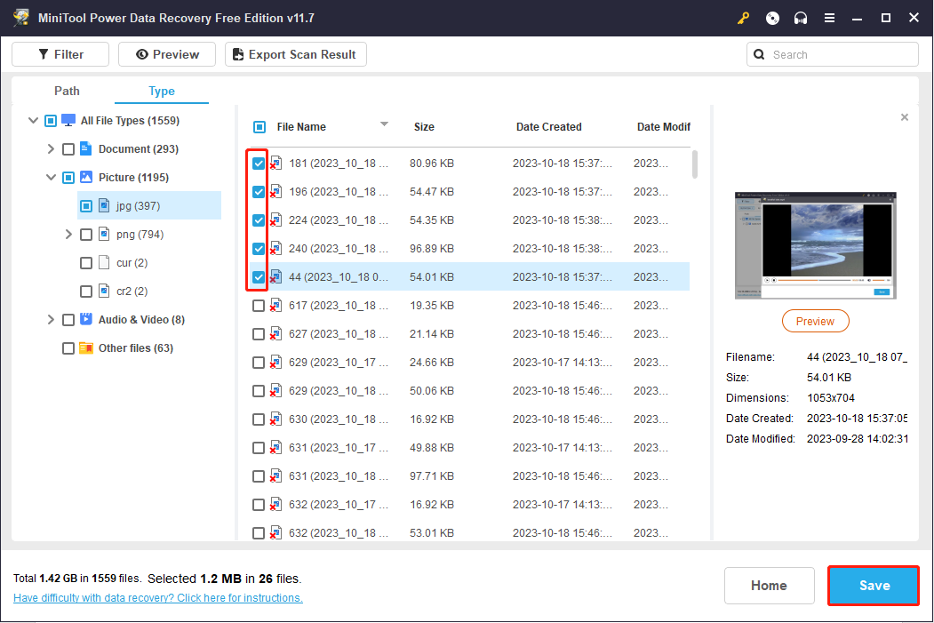Click the magnifier icon in search bar

click(x=759, y=54)
